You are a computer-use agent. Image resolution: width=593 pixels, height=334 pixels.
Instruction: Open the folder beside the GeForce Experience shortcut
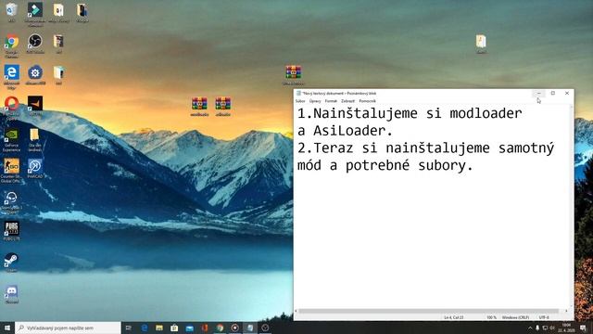(35, 140)
